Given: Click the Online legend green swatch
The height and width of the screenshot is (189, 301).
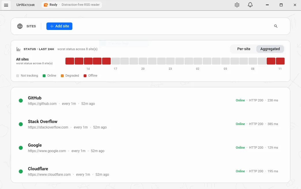Looking at the screenshot, I should (x=44, y=76).
